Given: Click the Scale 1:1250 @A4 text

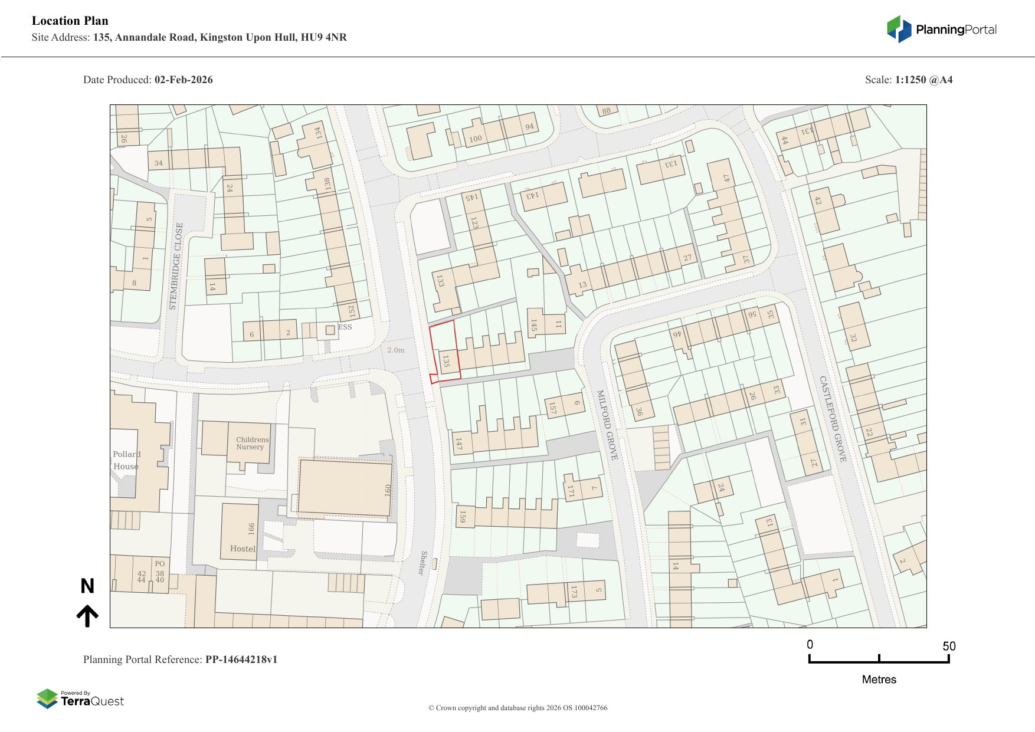Looking at the screenshot, I should click(x=908, y=80).
